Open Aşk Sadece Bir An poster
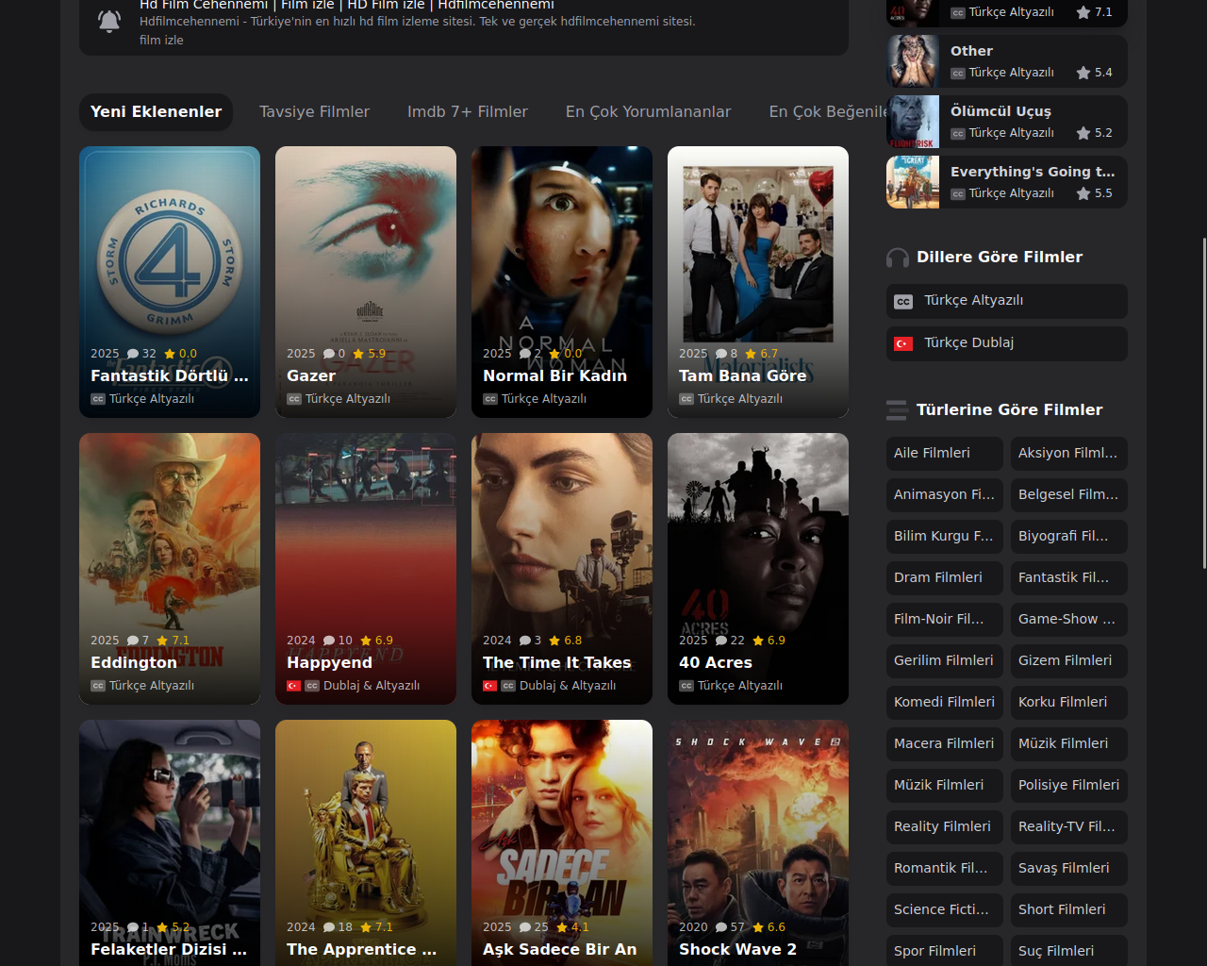 coord(562,843)
